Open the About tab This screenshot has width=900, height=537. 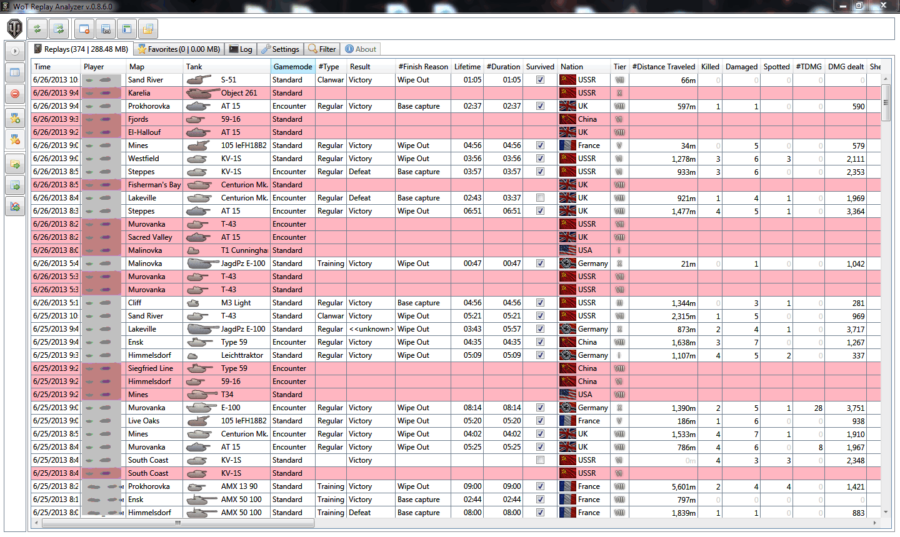(361, 49)
